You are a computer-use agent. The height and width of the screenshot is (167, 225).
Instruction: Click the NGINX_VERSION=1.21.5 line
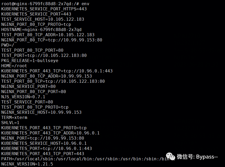click(x=27, y=164)
